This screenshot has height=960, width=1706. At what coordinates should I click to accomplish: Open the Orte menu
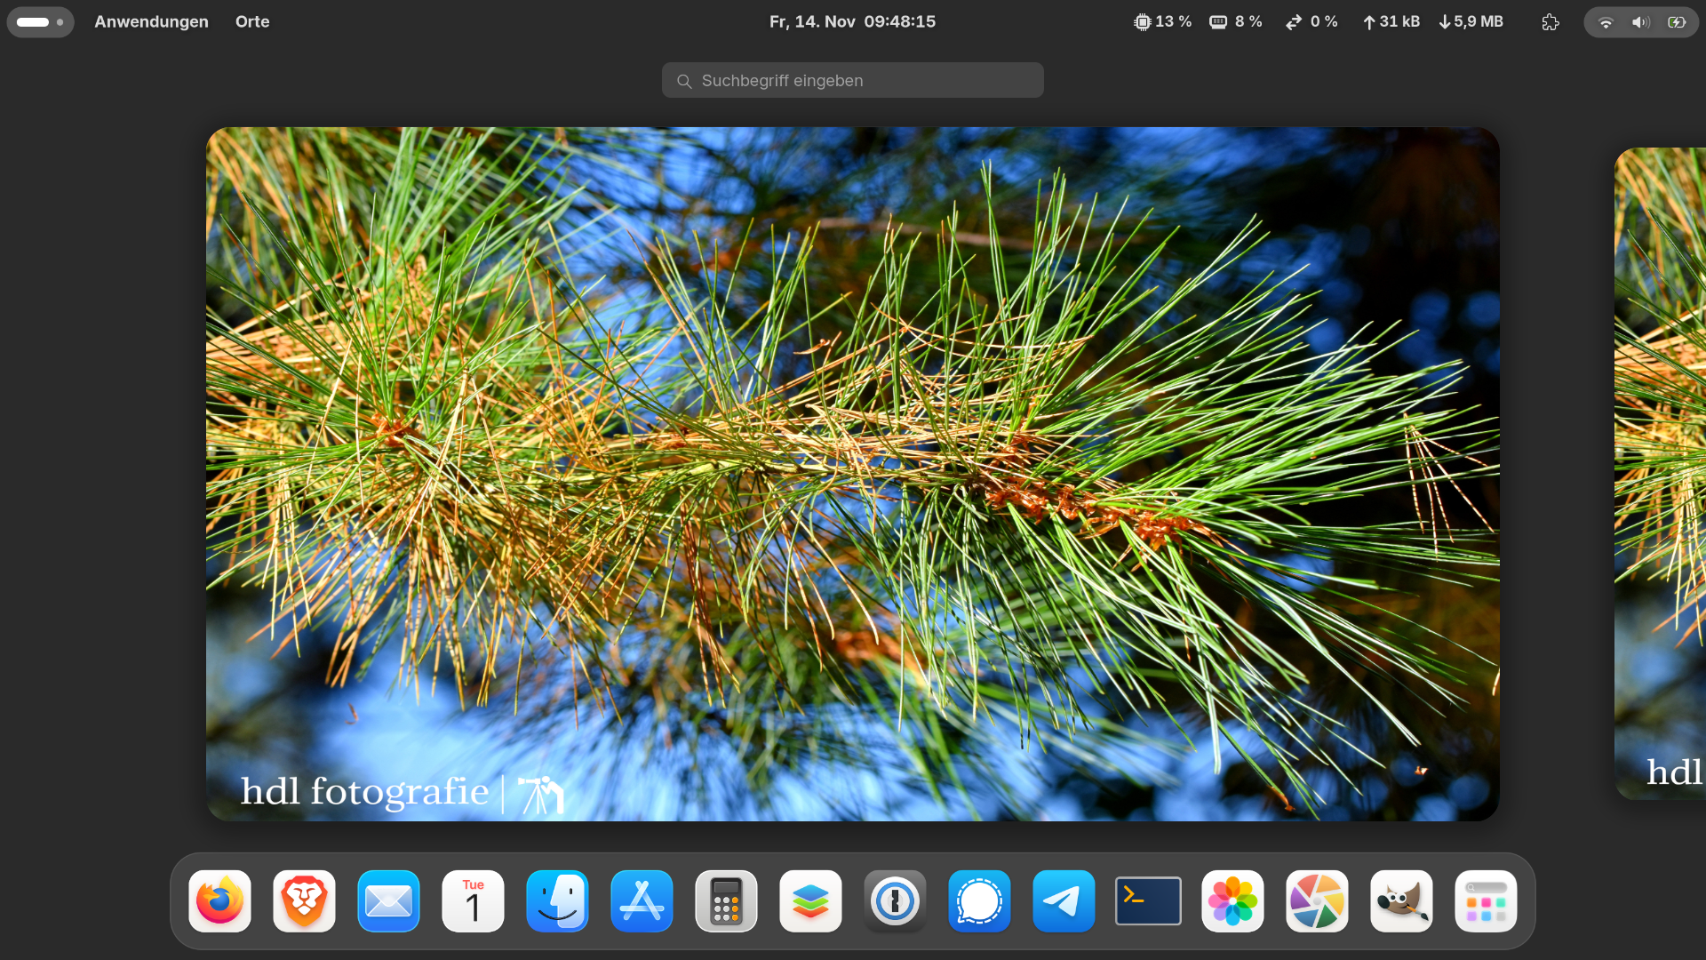pos(252,21)
